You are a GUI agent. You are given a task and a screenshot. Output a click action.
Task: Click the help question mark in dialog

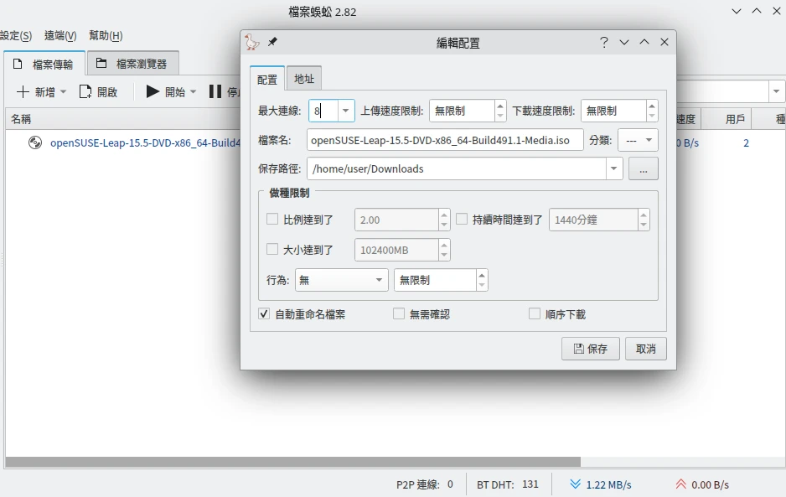point(603,42)
